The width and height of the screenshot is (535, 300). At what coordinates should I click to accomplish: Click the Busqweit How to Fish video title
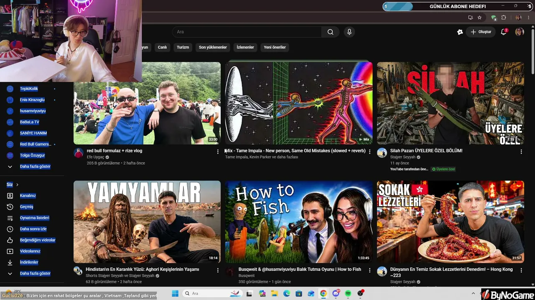300,270
